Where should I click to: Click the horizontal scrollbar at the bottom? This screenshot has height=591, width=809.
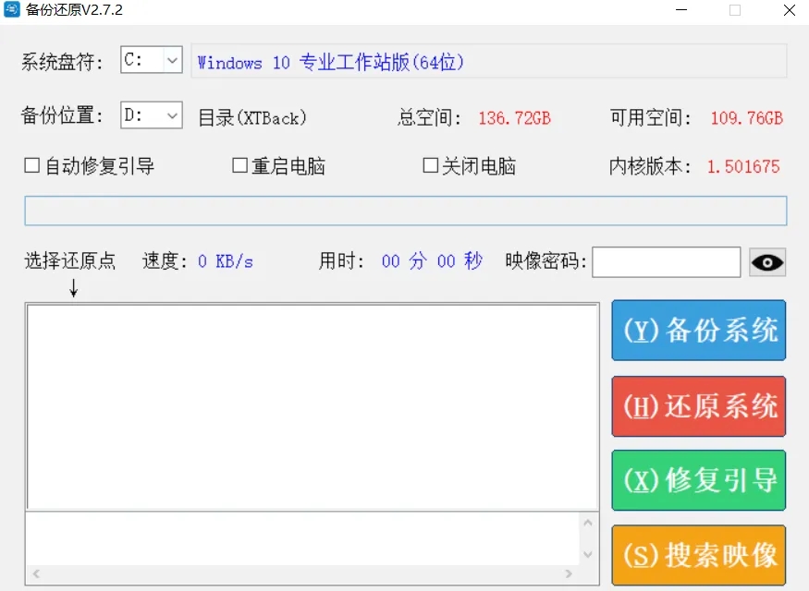click(305, 574)
